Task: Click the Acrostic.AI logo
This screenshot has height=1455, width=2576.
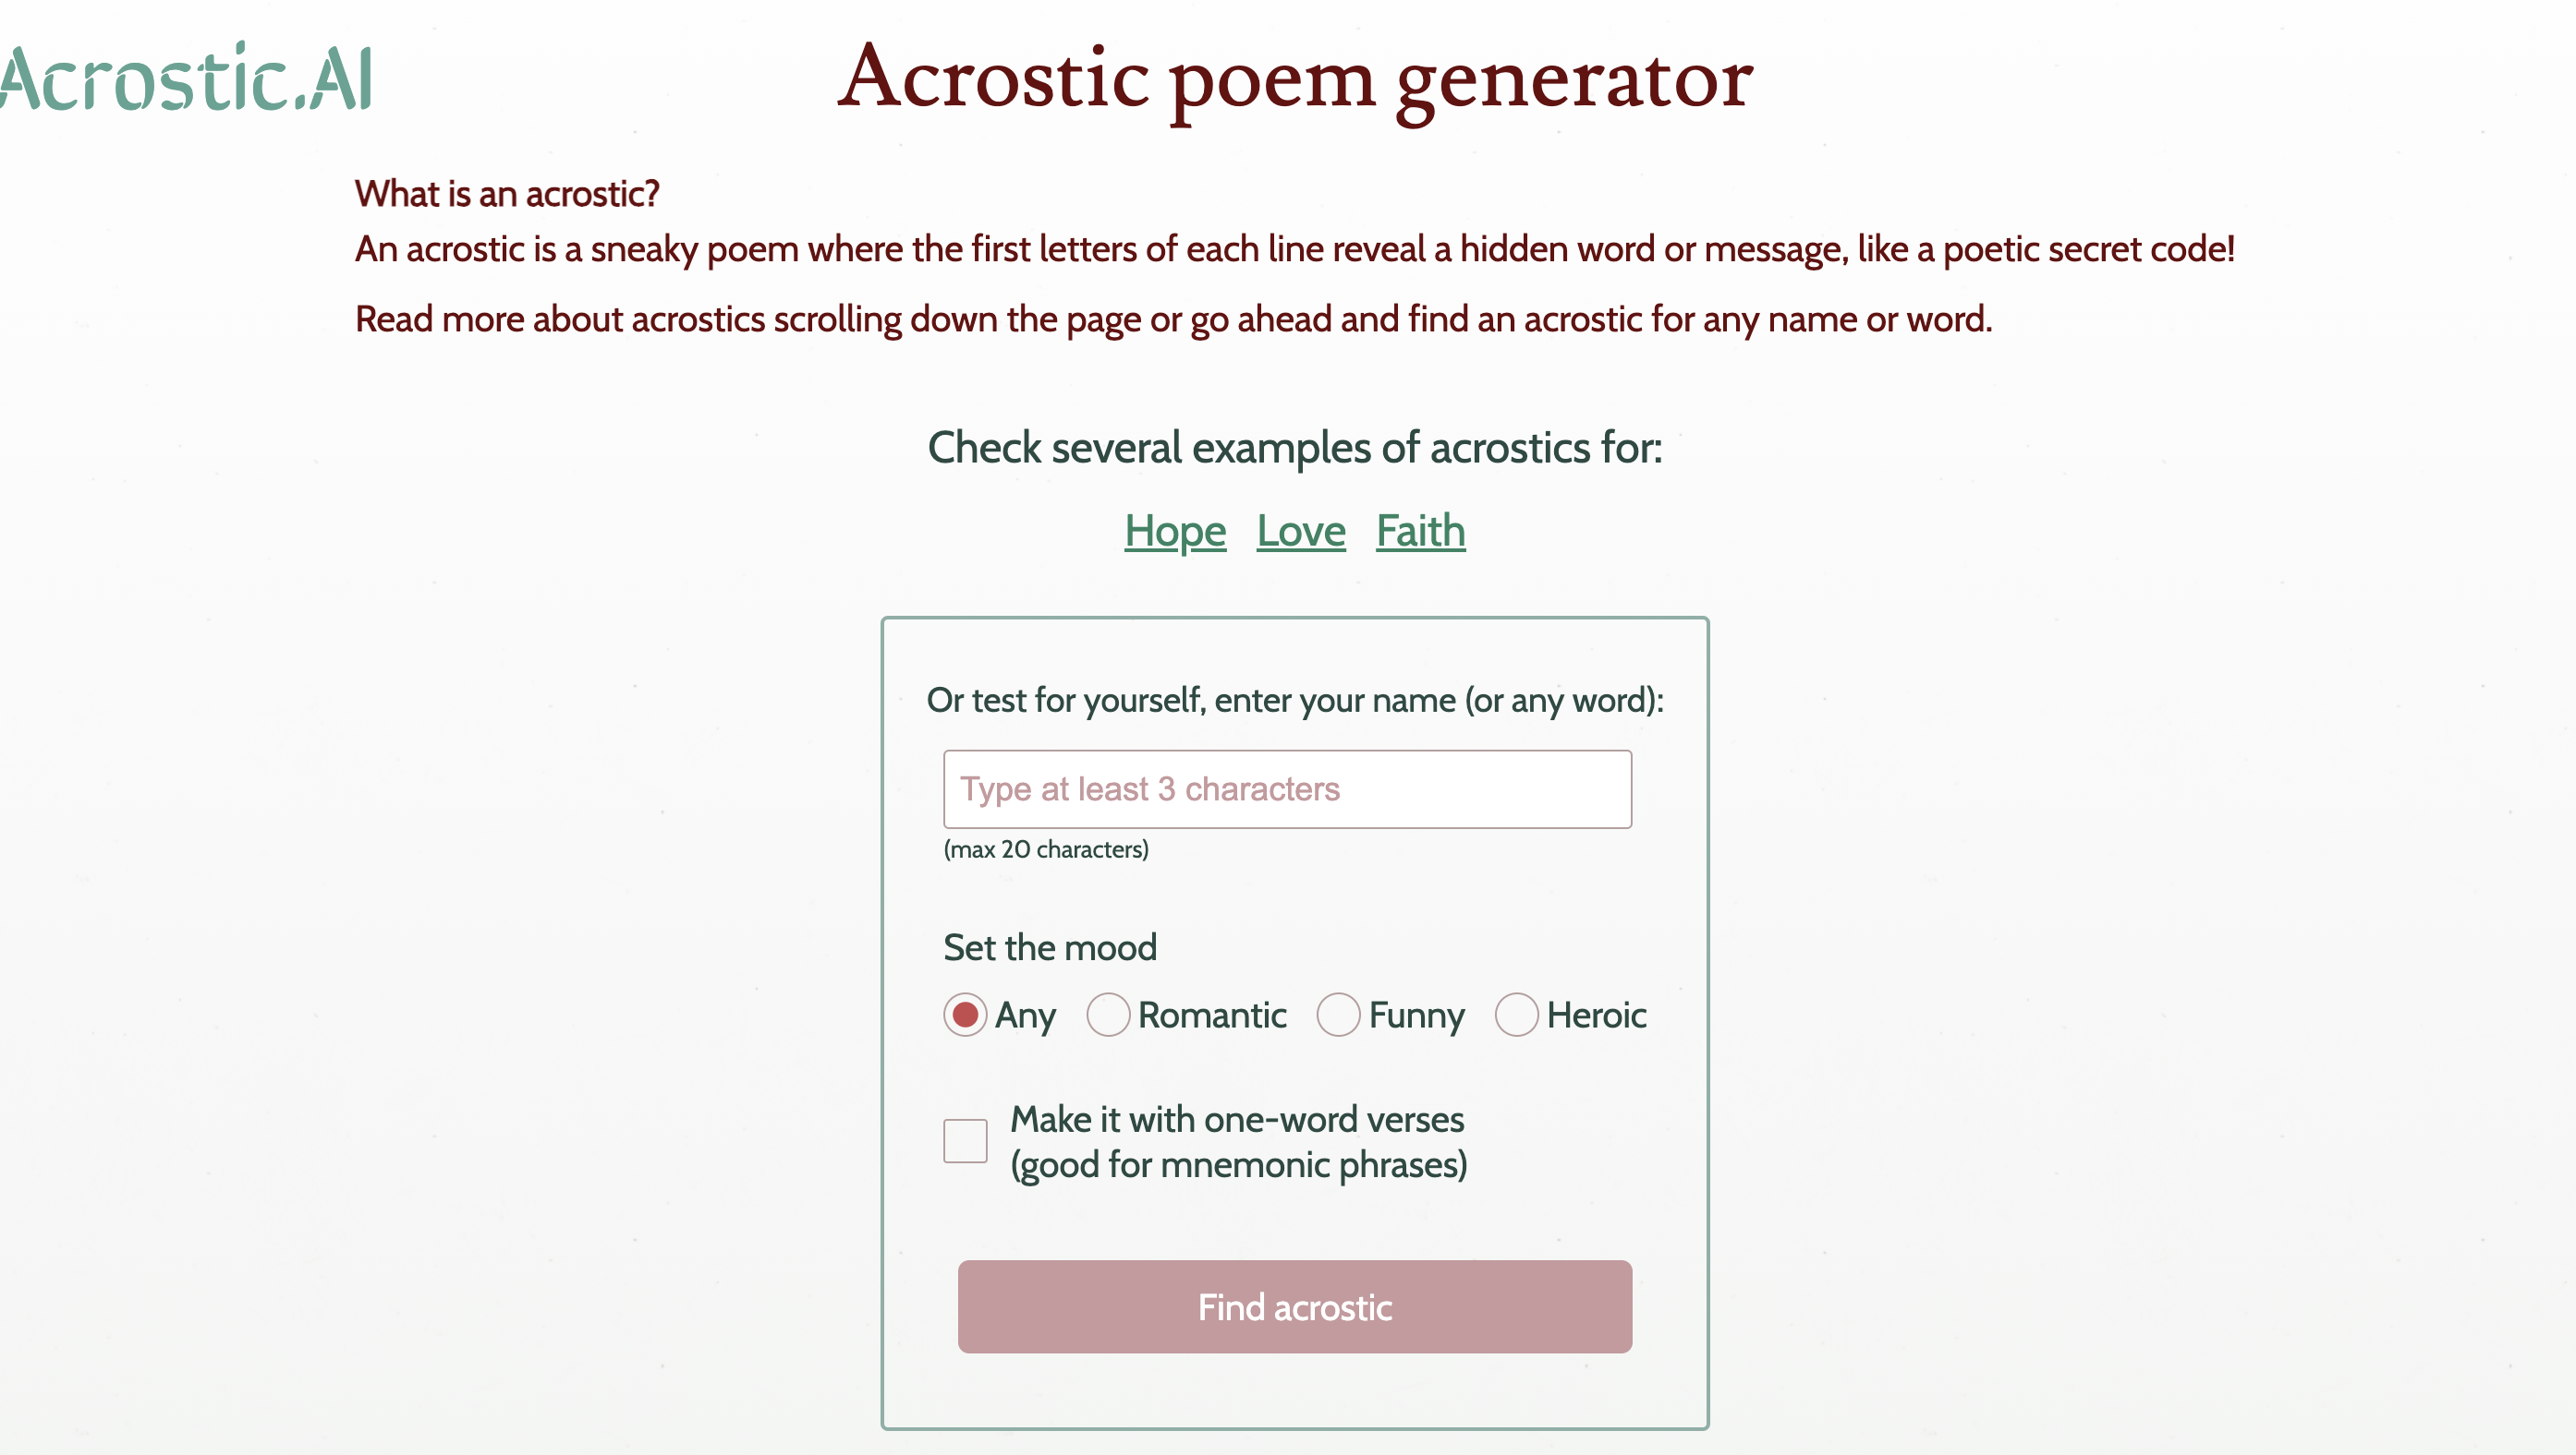Action: tap(187, 78)
